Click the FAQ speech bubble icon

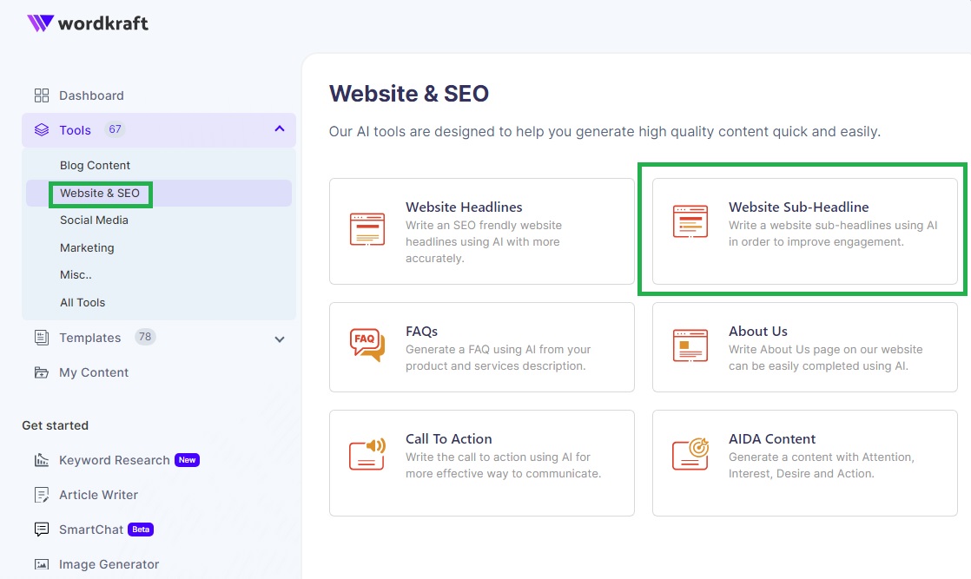click(366, 345)
